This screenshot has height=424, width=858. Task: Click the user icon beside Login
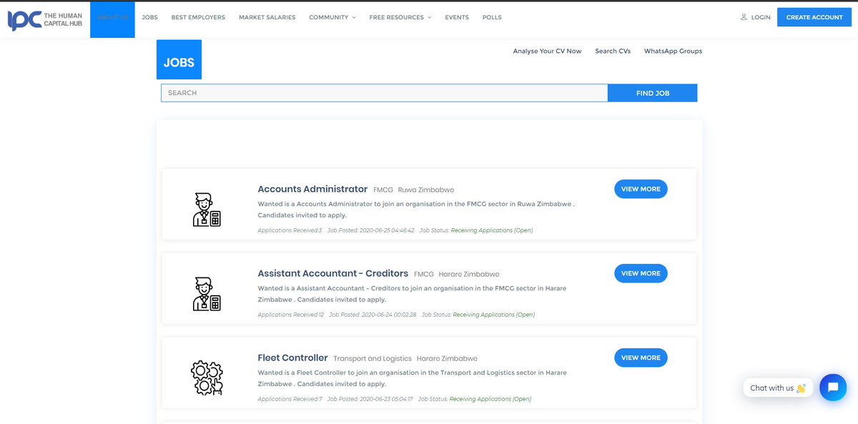pyautogui.click(x=744, y=17)
